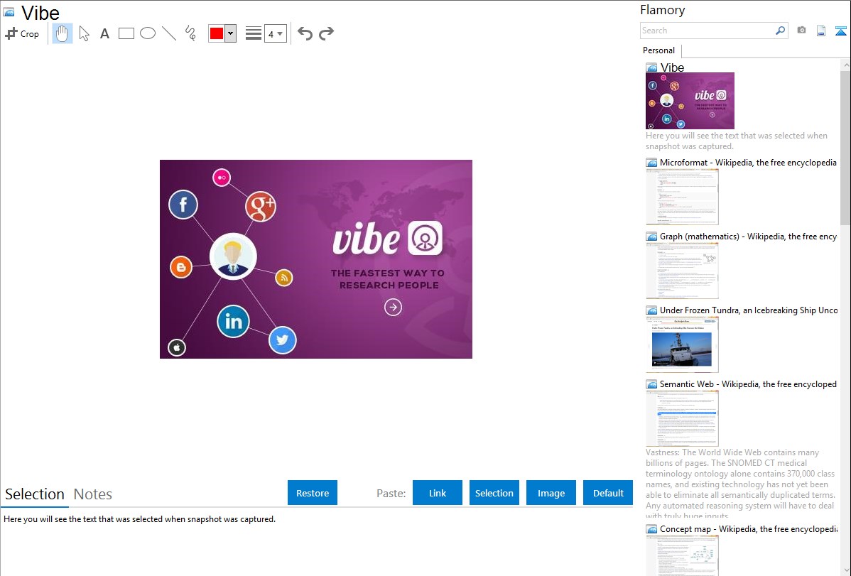
Task: Click the collapse panel icon at top right
Action: pyautogui.click(x=840, y=31)
